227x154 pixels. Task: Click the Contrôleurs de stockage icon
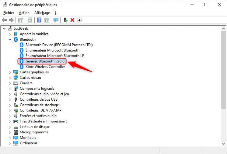[16, 105]
